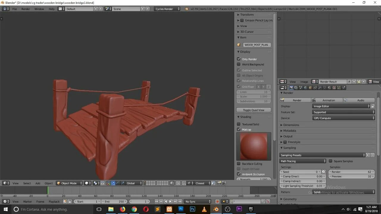Screen dimensions: 381x214
Task: Open the Texture properties tab icon
Action: [x=334, y=88]
